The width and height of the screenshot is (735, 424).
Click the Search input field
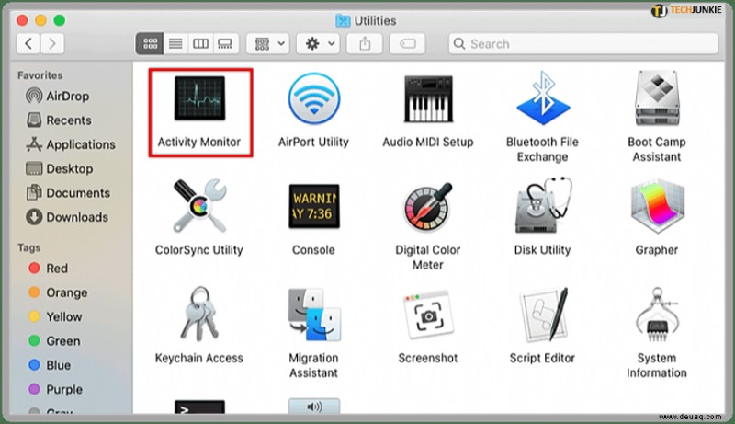(x=583, y=43)
